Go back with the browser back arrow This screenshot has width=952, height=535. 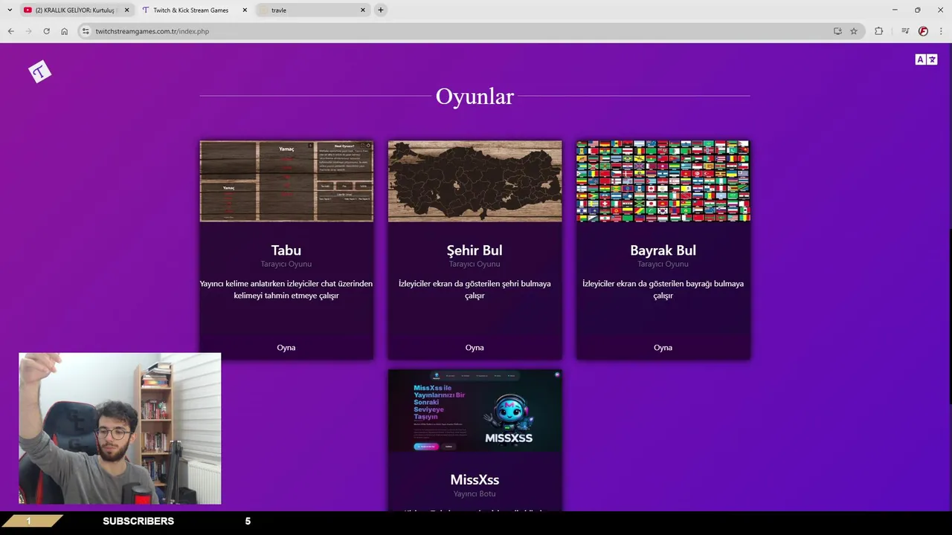(x=10, y=31)
